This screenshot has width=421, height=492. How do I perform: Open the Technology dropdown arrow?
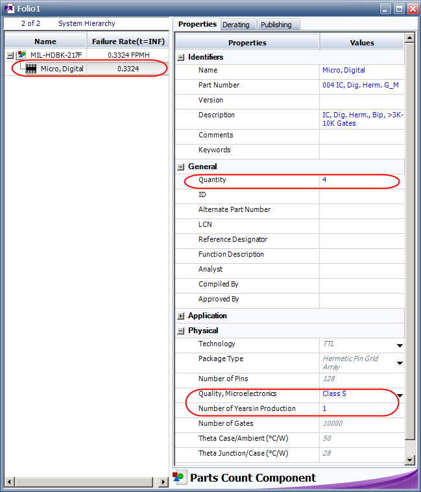click(400, 346)
